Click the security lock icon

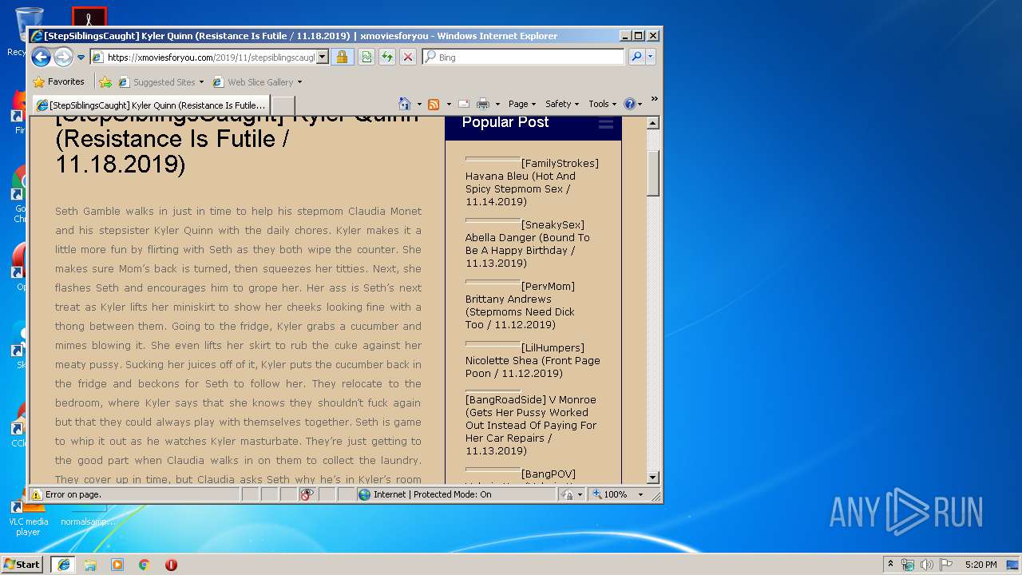[x=342, y=57]
